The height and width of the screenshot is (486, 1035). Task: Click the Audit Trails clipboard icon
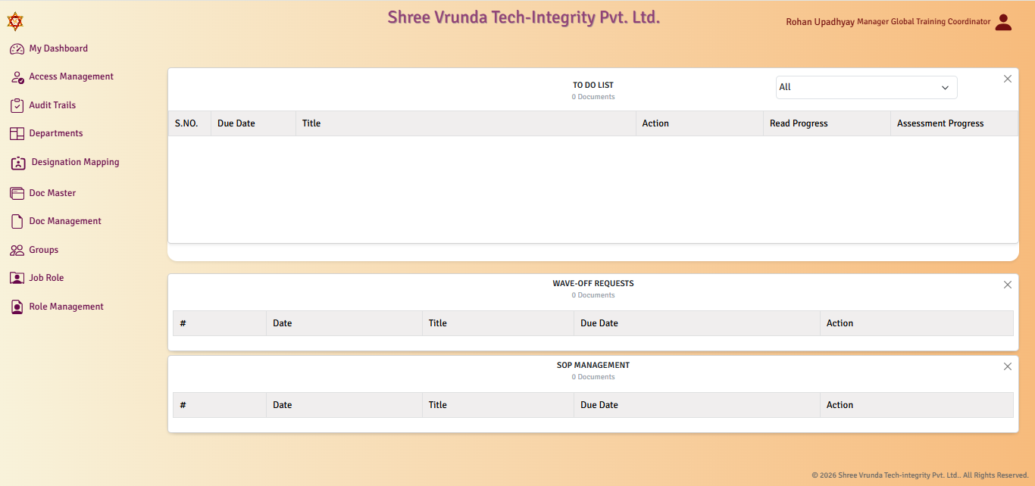click(x=17, y=106)
